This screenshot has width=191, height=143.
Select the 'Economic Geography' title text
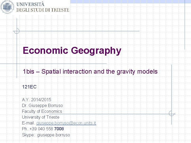coord(72,51)
